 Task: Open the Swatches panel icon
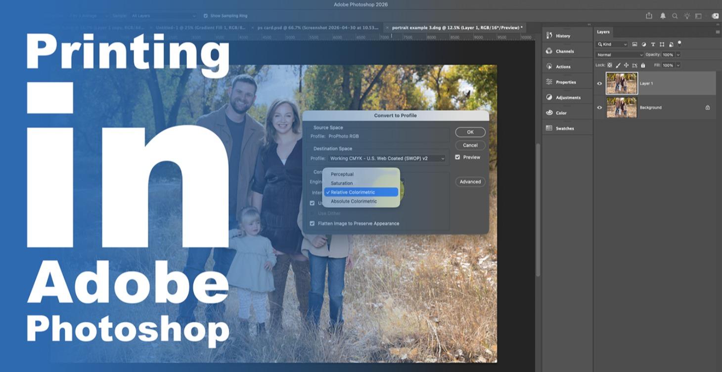(549, 128)
